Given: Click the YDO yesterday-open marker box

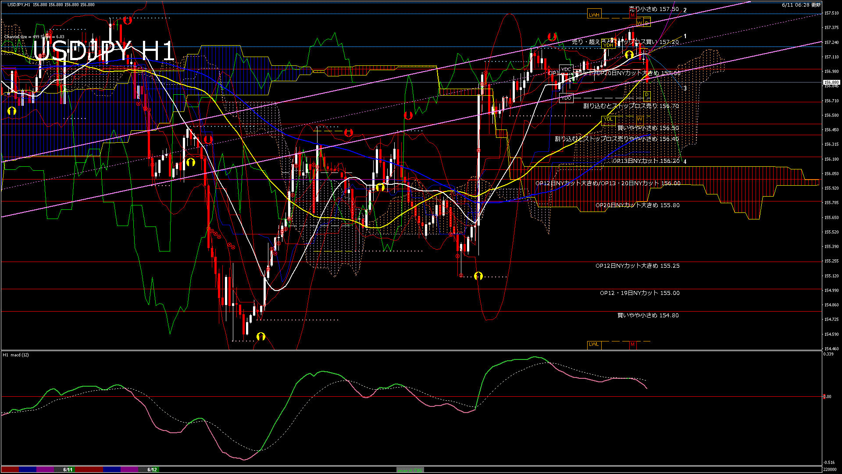Looking at the screenshot, I should tap(566, 98).
